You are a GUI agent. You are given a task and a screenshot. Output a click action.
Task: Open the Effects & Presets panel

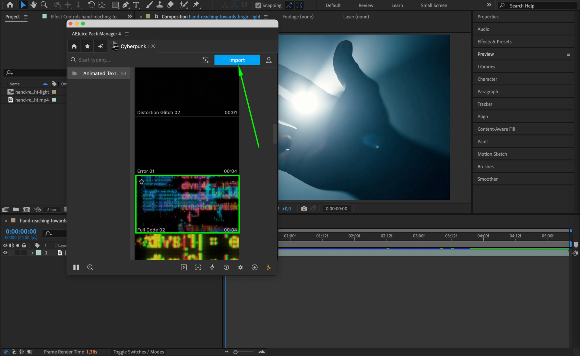[494, 42]
